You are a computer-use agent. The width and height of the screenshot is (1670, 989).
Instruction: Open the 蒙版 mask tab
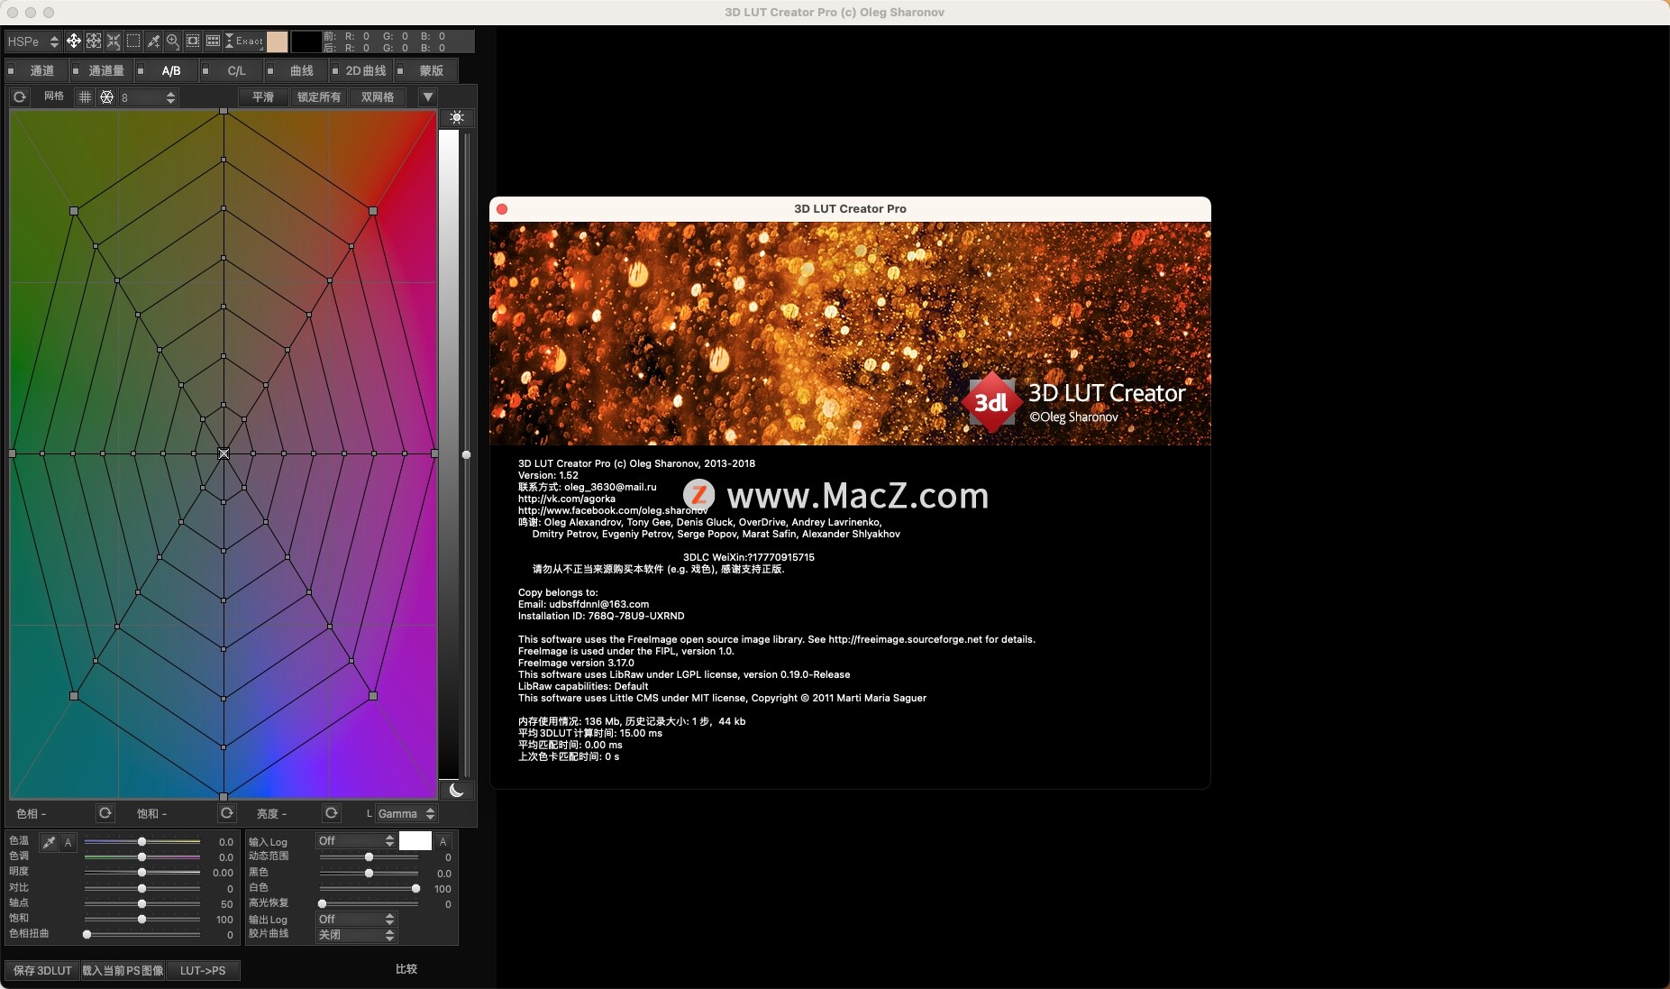coord(431,70)
